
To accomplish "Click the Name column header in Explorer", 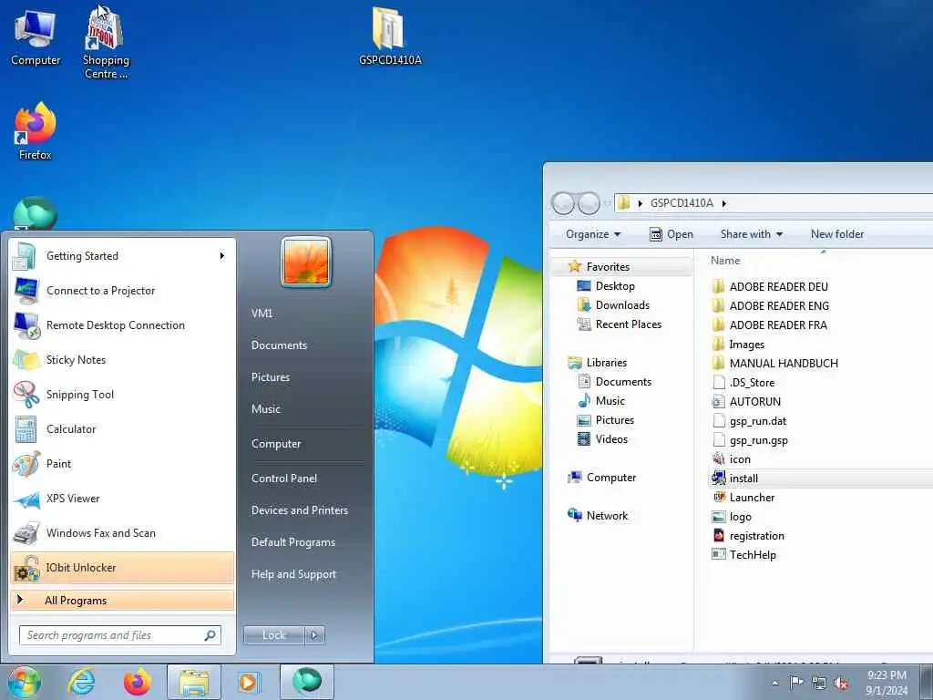I will [x=725, y=261].
